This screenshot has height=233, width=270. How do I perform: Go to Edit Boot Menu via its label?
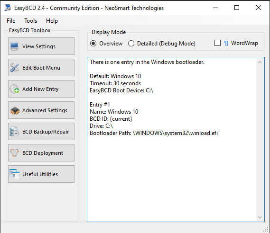pos(41,68)
